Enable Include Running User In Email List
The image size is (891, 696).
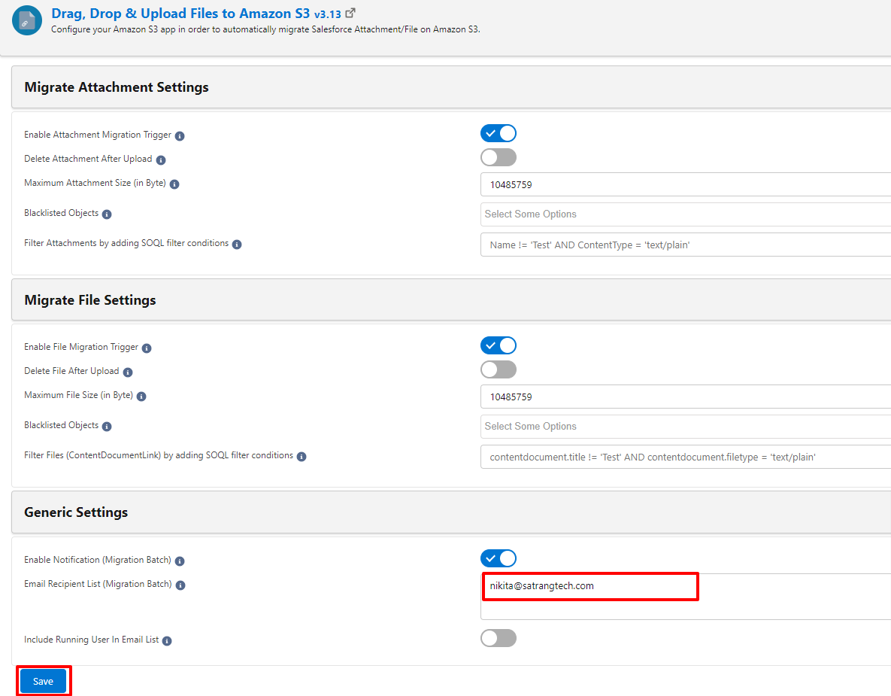(x=499, y=638)
